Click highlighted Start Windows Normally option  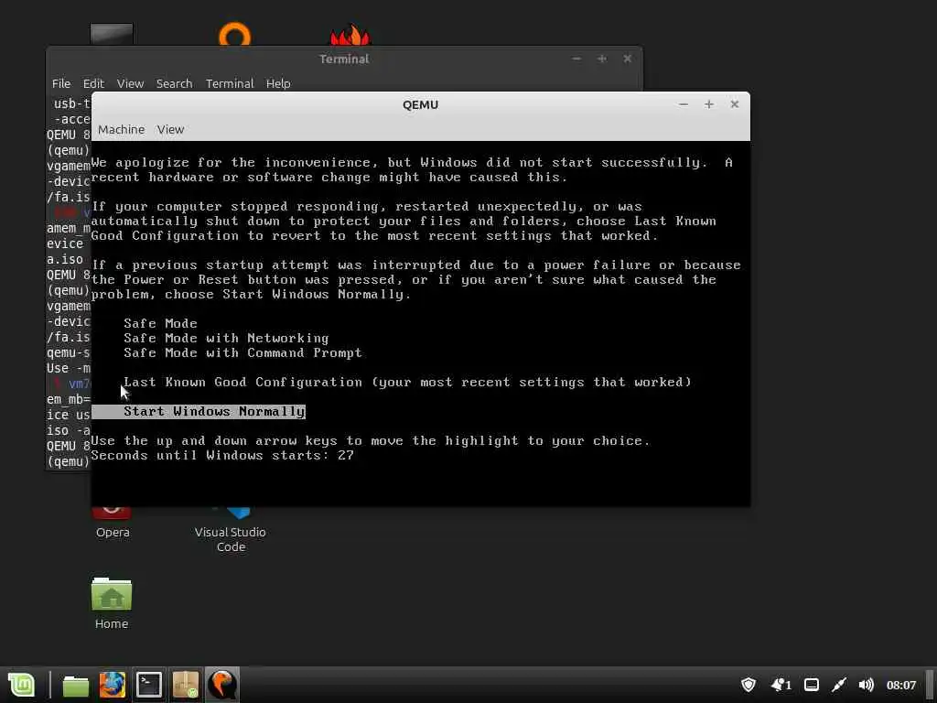[199, 411]
